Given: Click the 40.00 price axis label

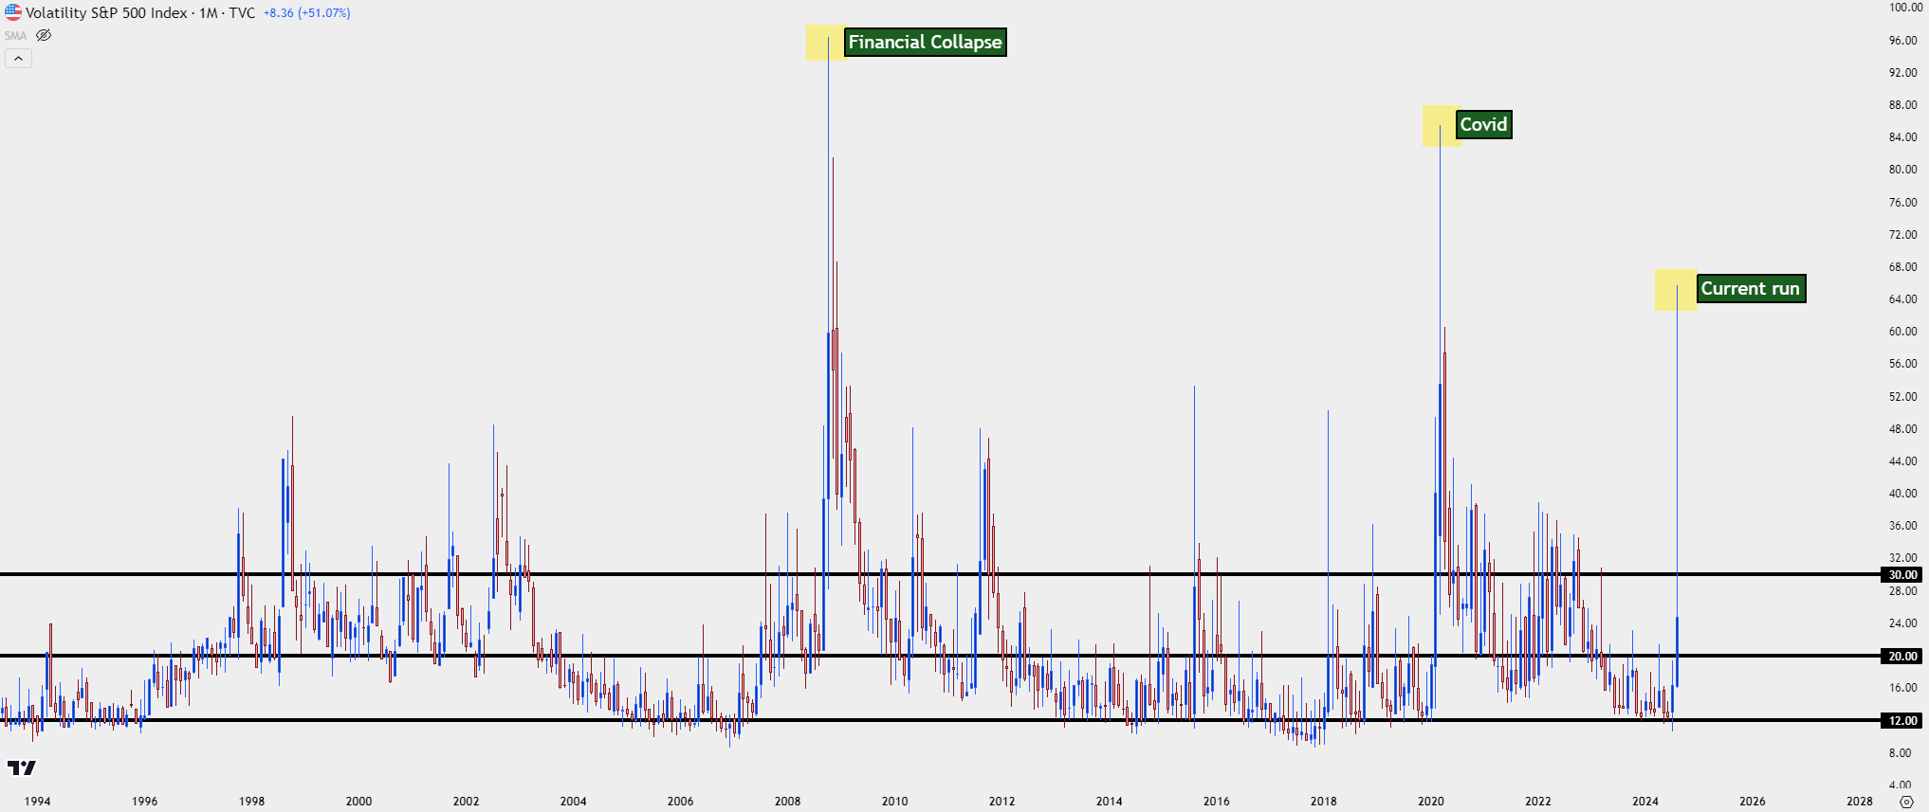Looking at the screenshot, I should point(1902,494).
